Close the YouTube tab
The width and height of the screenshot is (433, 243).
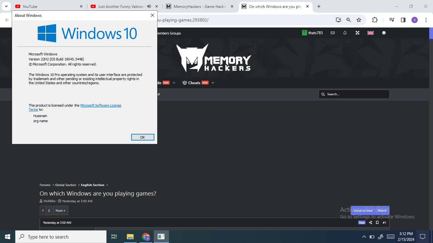tap(81, 6)
